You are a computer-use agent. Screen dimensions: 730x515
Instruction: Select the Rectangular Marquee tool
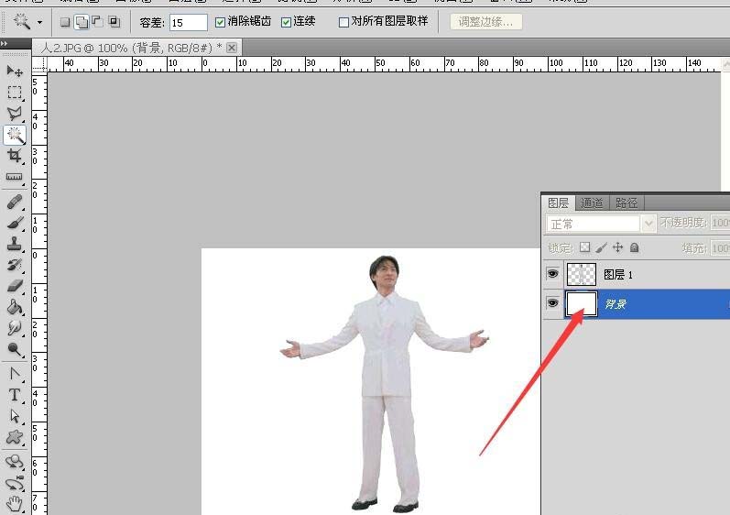point(15,93)
